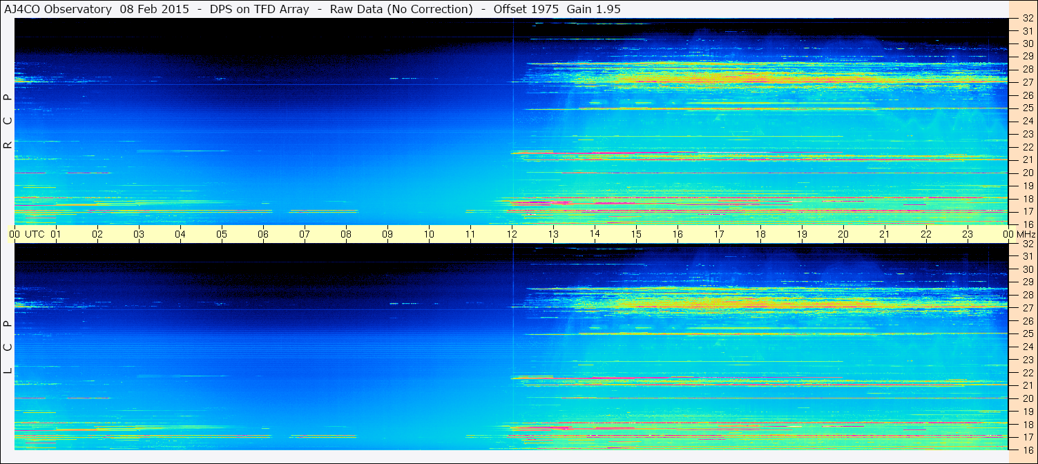The width and height of the screenshot is (1038, 464).
Task: Click the 15 hour marker on the time axis
Action: [x=636, y=234]
